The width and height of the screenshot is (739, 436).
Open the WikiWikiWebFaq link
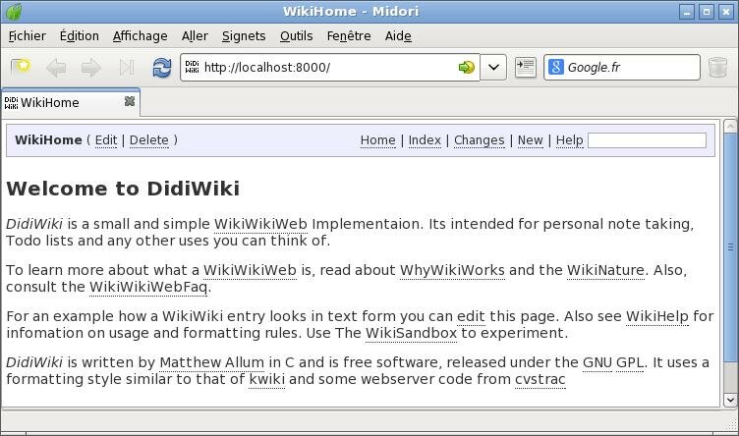point(148,287)
